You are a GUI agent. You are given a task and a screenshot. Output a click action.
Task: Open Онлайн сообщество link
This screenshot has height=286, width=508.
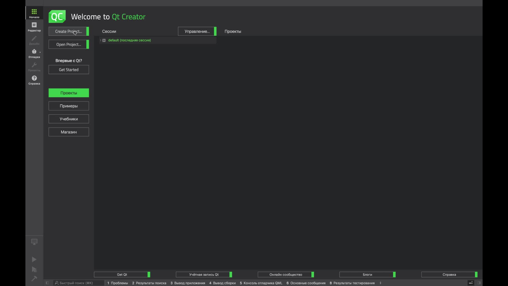click(286, 275)
